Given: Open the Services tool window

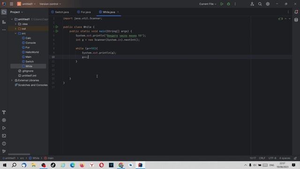Looking at the screenshot, I should tap(4, 120).
